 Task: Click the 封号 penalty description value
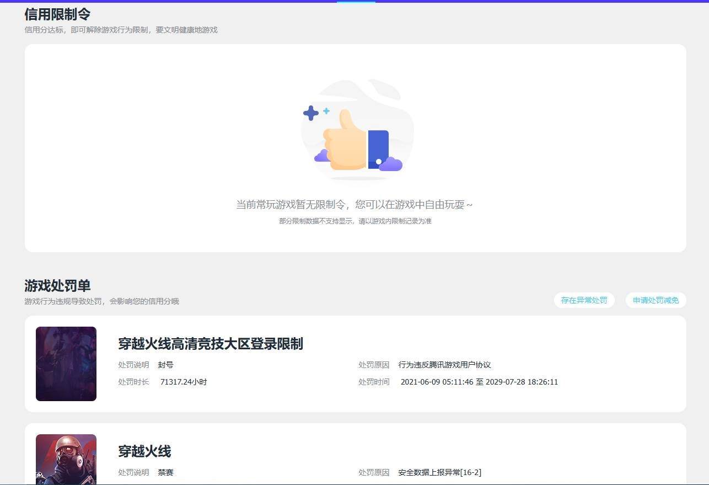point(165,365)
